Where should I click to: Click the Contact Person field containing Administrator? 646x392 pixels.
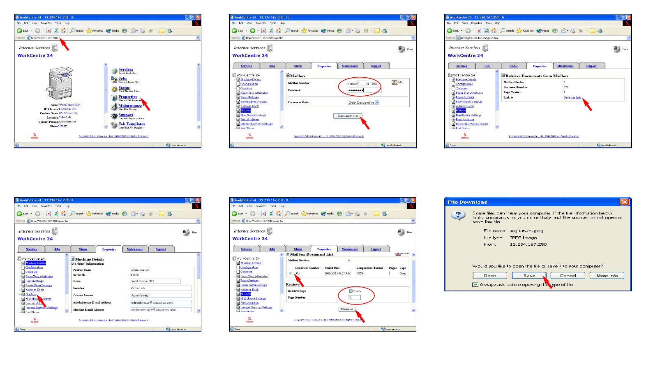coord(161,295)
